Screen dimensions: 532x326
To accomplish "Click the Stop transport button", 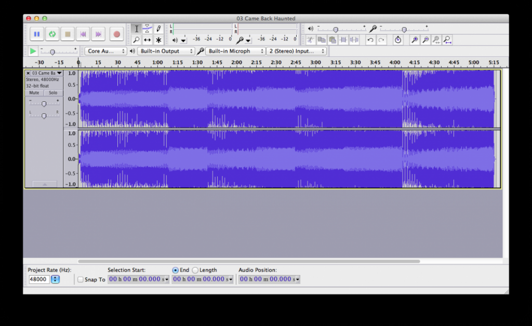I will (x=68, y=34).
